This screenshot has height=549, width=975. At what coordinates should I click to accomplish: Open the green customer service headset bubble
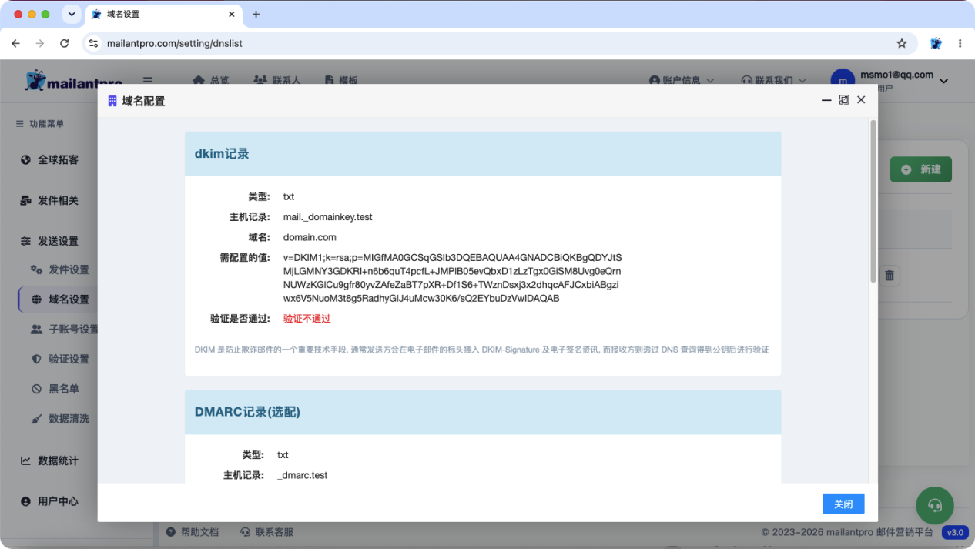(x=935, y=506)
